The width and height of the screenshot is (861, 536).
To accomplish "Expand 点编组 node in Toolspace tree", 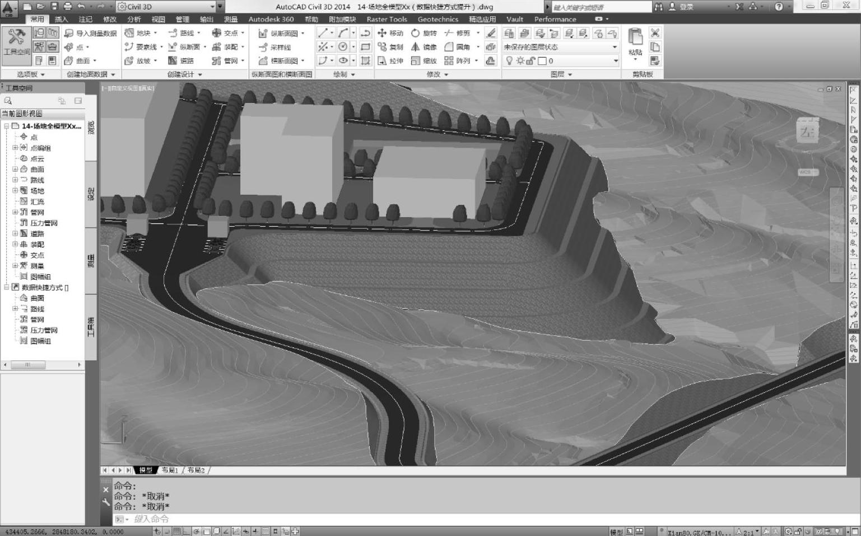I will [x=15, y=148].
